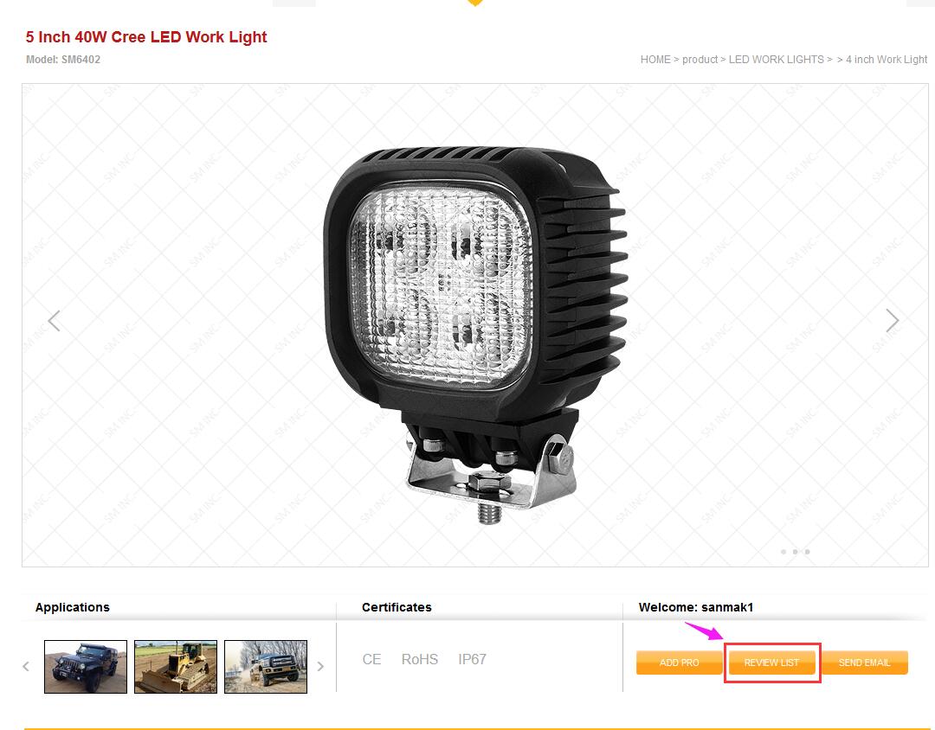Click the SEND EMAIL button

point(865,663)
